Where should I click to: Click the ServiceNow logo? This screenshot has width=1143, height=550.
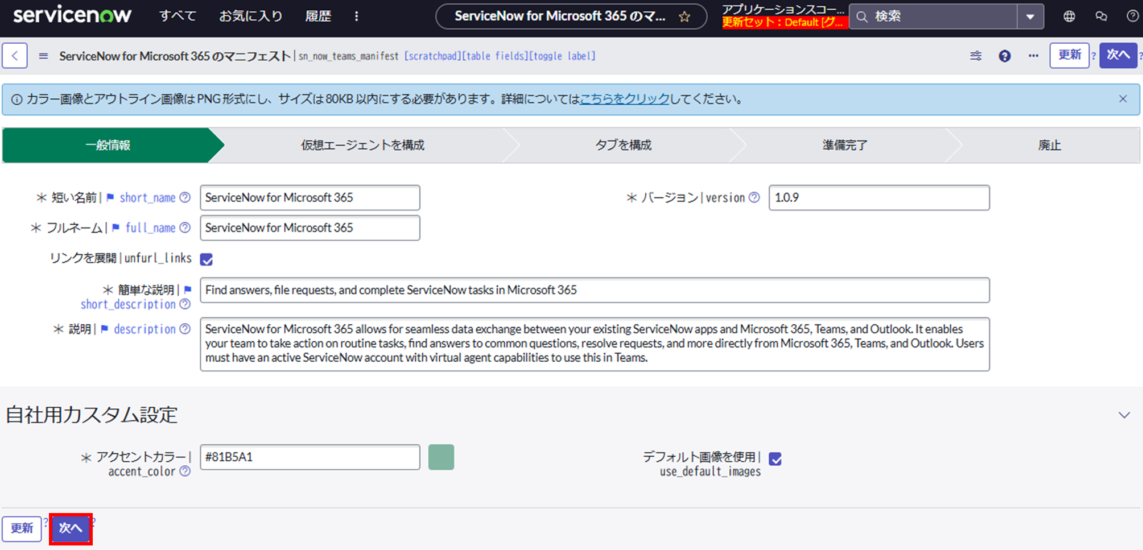pyautogui.click(x=72, y=15)
